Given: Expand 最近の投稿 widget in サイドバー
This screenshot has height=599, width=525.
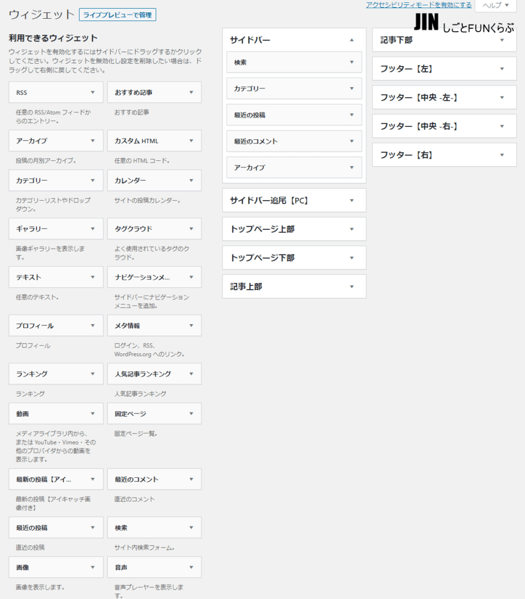Looking at the screenshot, I should [352, 115].
